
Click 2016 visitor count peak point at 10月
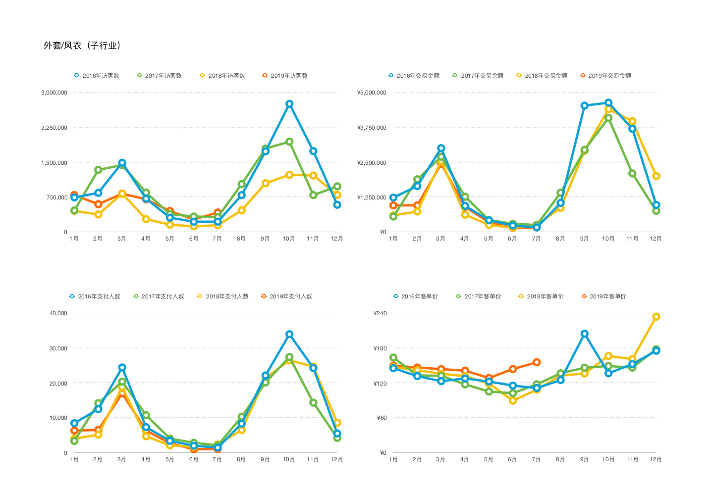coord(289,104)
